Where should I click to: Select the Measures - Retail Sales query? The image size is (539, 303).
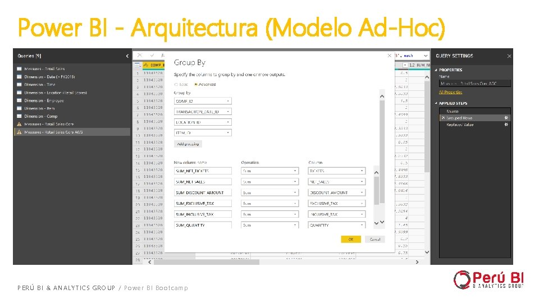44,68
